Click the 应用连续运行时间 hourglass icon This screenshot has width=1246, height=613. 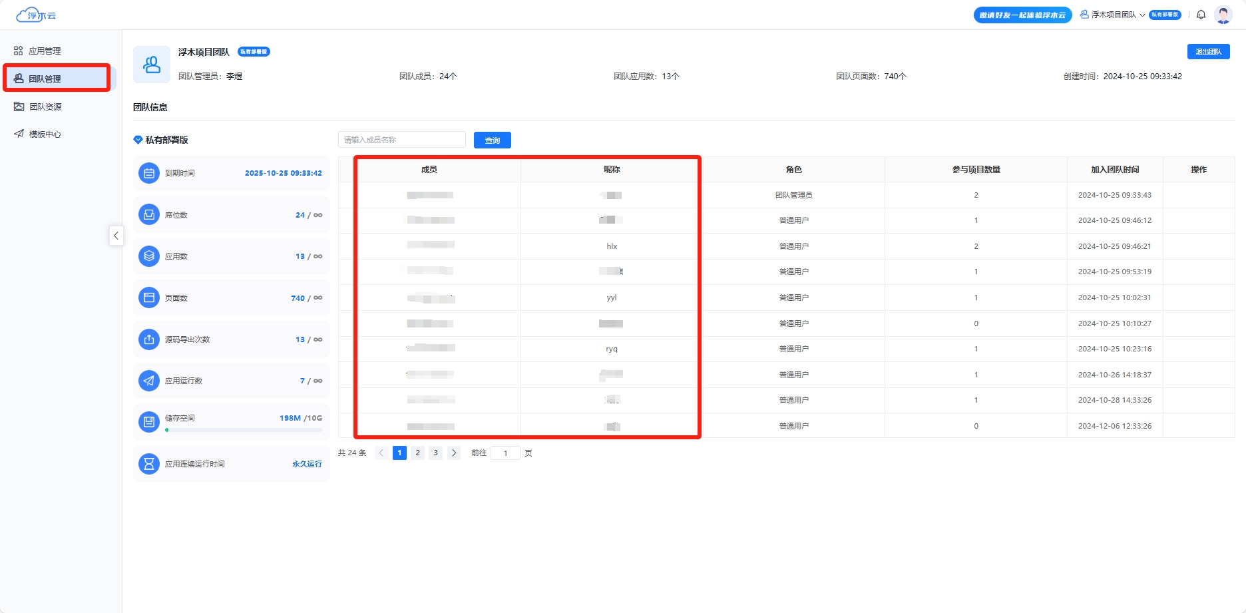149,464
